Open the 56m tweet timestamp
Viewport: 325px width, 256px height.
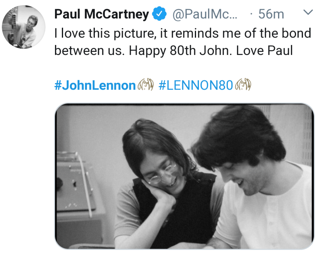pyautogui.click(x=271, y=15)
